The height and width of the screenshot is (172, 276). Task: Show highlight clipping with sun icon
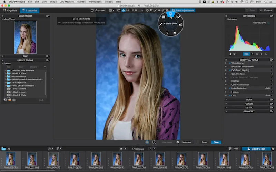[234, 54]
